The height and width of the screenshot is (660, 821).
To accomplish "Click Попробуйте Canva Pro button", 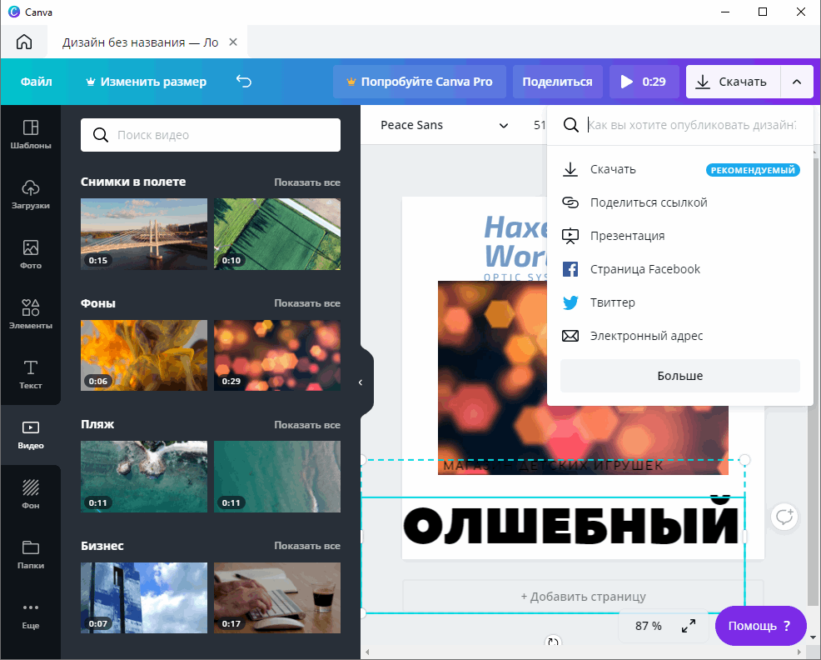I will click(420, 82).
